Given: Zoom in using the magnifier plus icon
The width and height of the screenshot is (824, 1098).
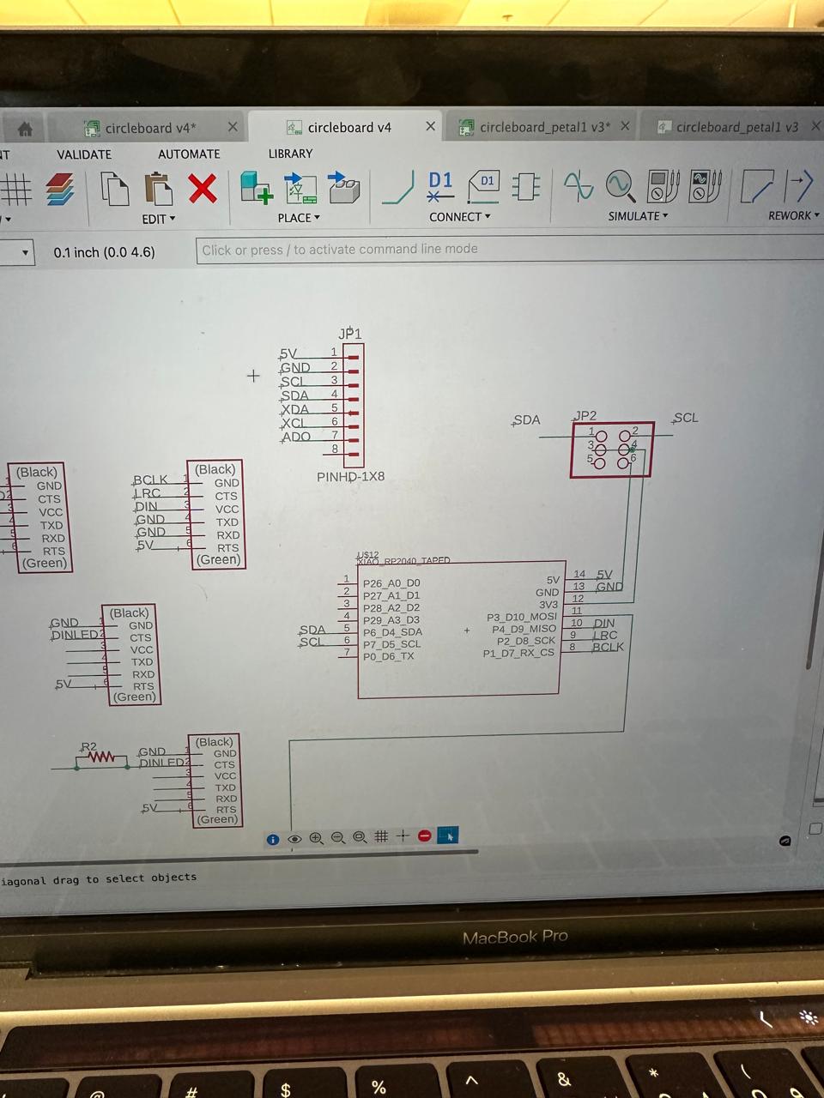Looking at the screenshot, I should (x=317, y=837).
